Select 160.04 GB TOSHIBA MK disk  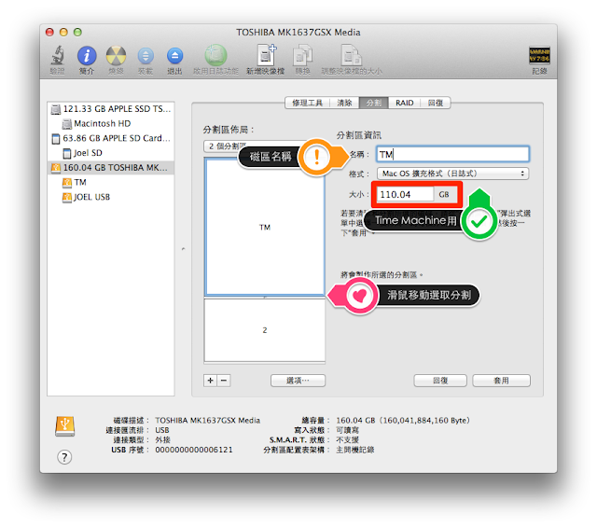click(x=111, y=168)
